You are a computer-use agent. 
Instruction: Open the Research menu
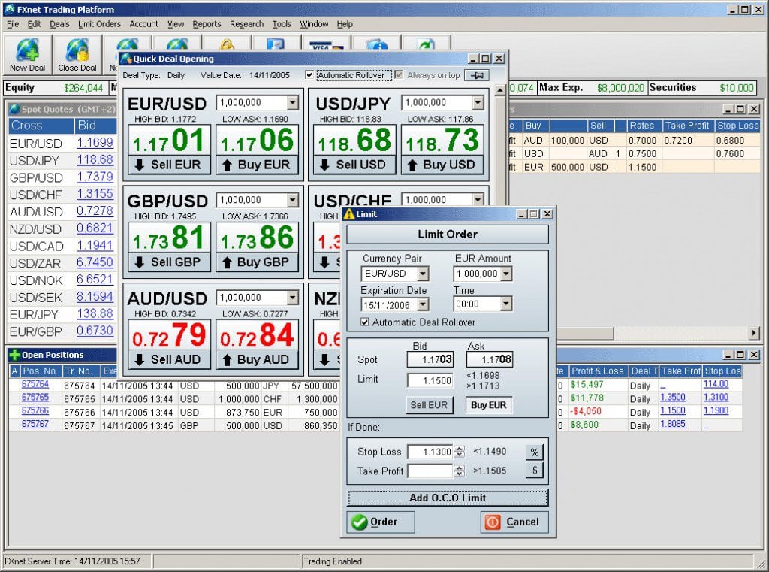(246, 24)
